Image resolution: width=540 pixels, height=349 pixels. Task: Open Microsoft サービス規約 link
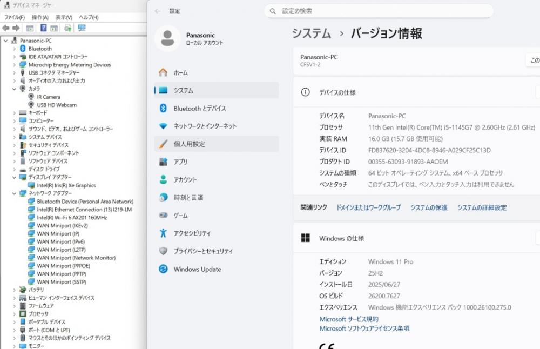point(349,319)
